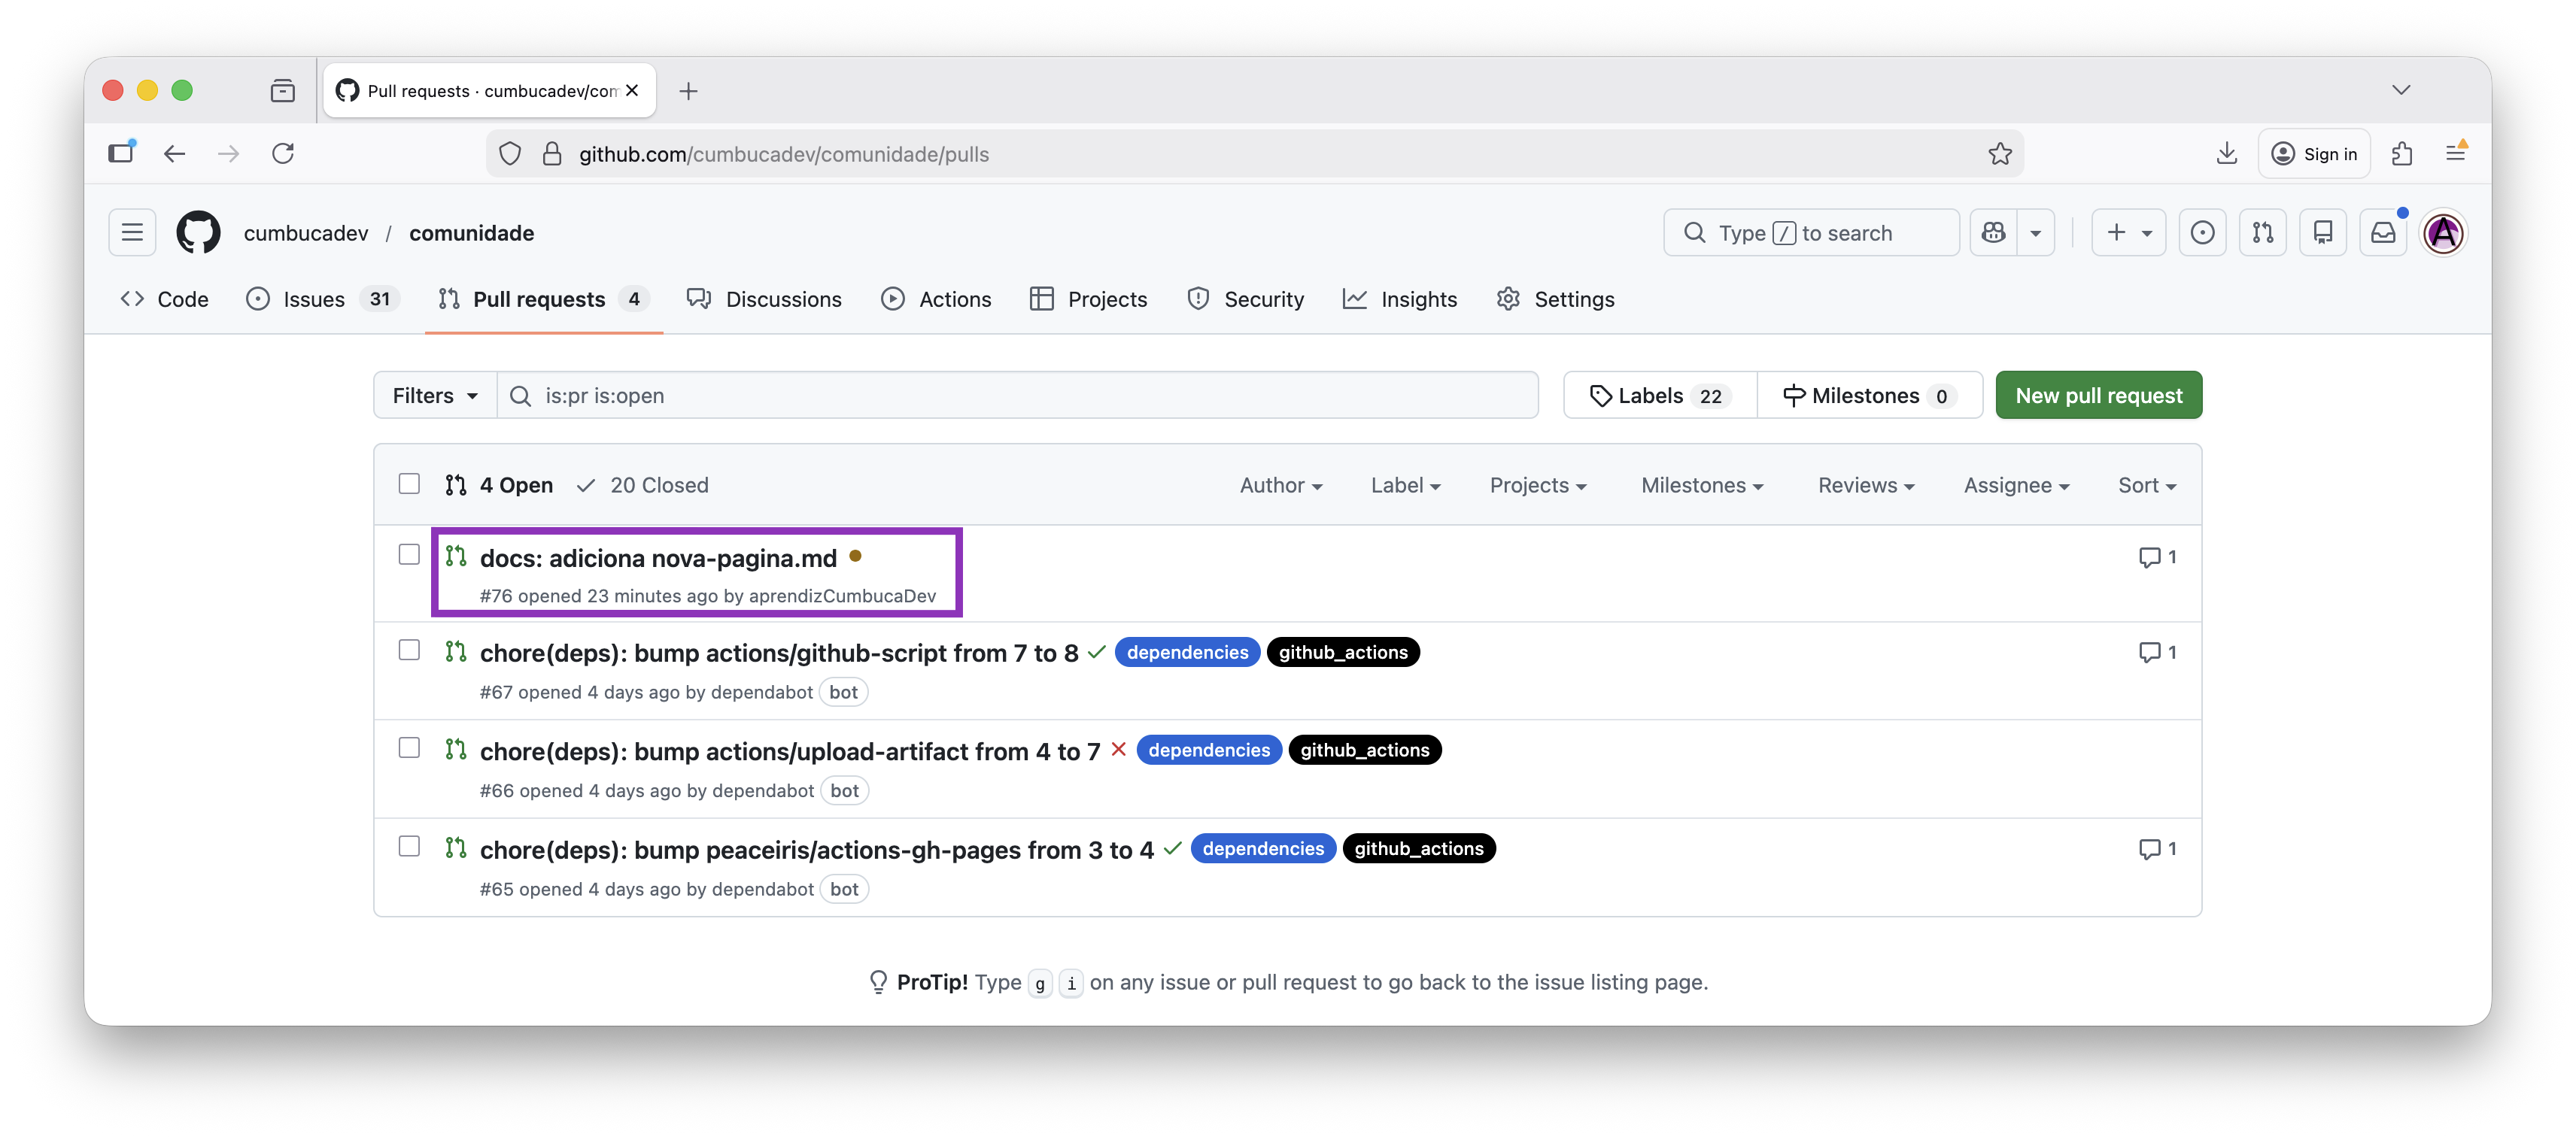Expand the create new plus dropdown

(x=2129, y=233)
